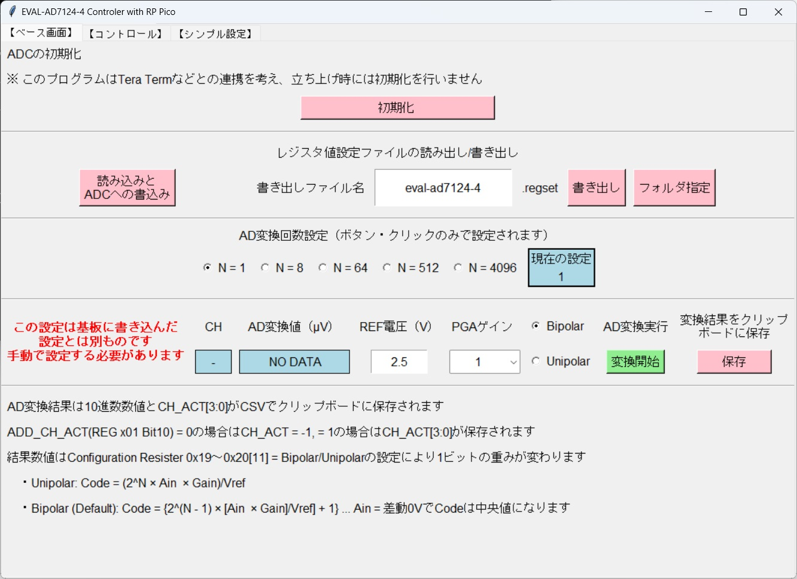Viewport: 797px width, 579px height.
Task: Click the 初期化 initialize button
Action: click(x=397, y=108)
